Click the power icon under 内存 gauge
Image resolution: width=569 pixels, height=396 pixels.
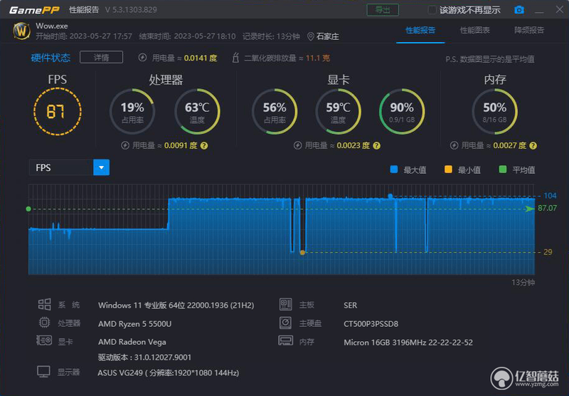click(454, 146)
